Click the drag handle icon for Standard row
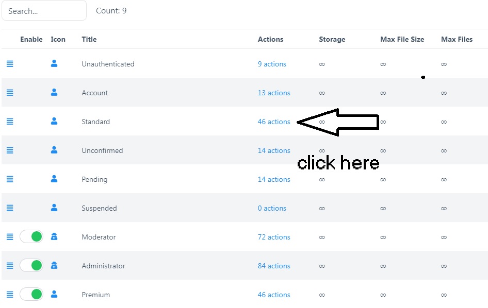The width and height of the screenshot is (488, 308). click(10, 122)
